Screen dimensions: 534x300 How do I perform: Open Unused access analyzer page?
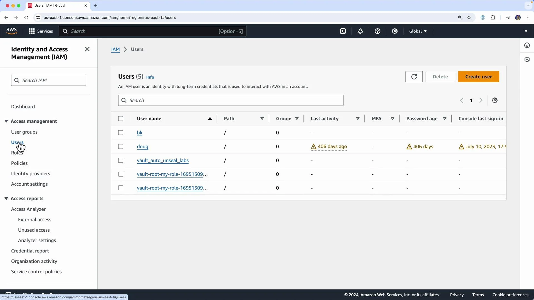click(x=34, y=230)
